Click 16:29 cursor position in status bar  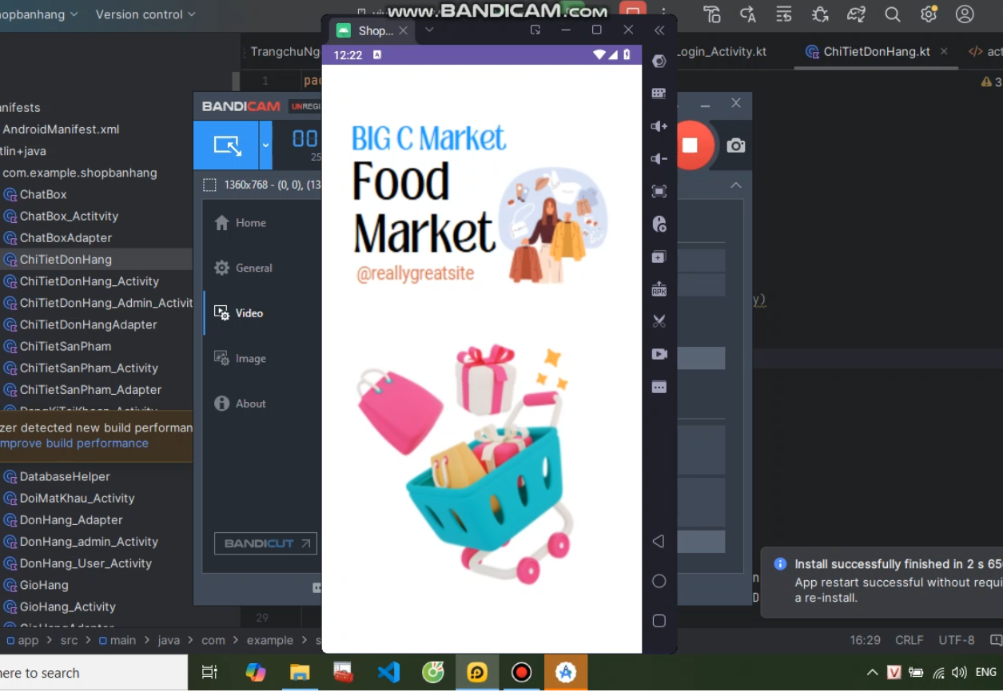[x=865, y=640]
